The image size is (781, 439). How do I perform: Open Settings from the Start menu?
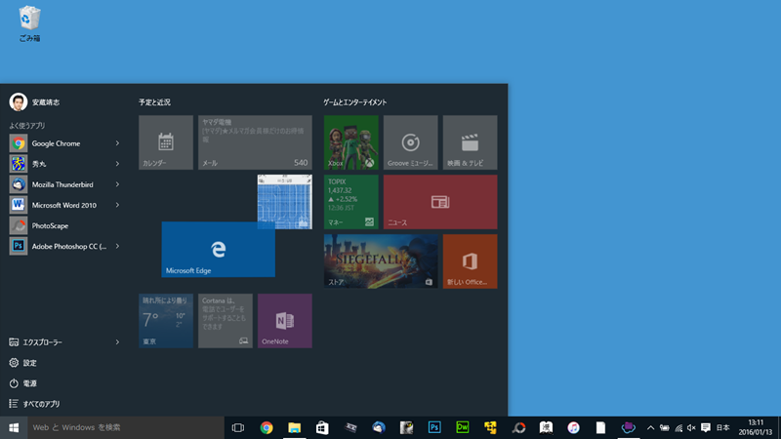pos(29,363)
